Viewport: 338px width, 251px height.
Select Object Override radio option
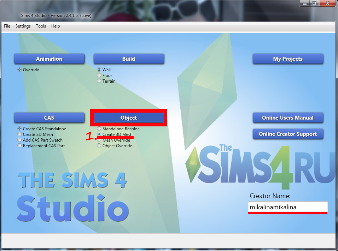tap(99, 146)
